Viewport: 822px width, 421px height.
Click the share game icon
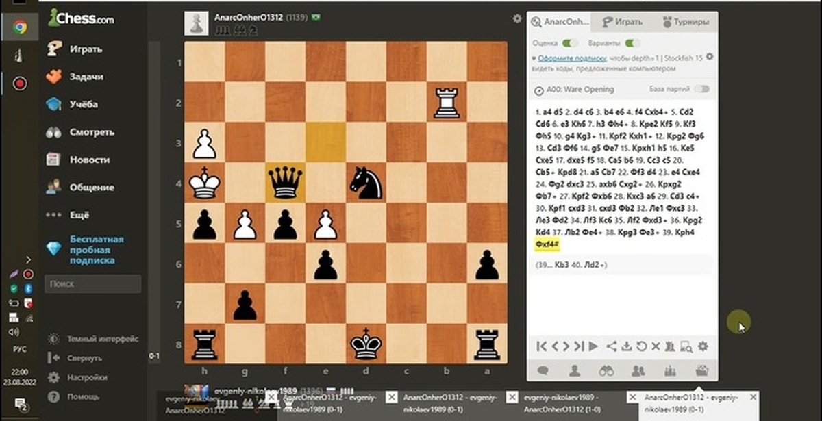pyautogui.click(x=612, y=346)
